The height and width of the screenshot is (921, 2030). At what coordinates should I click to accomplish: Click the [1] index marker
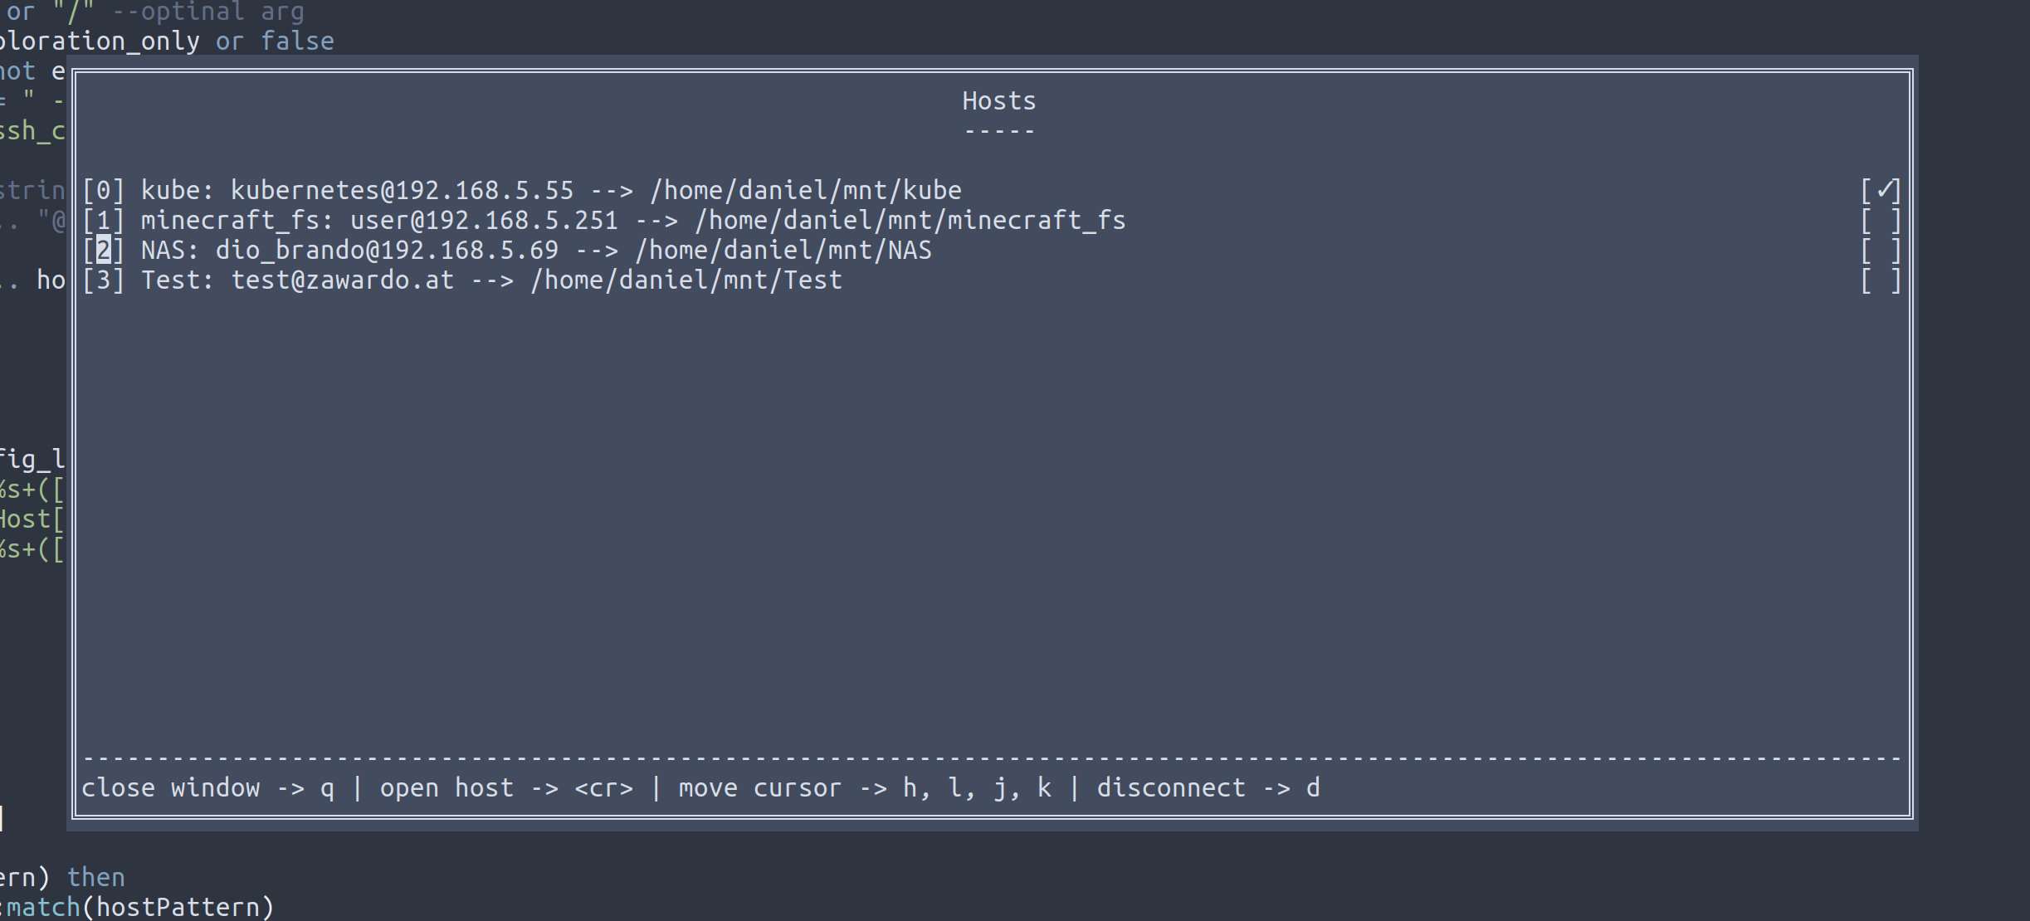[x=103, y=221]
